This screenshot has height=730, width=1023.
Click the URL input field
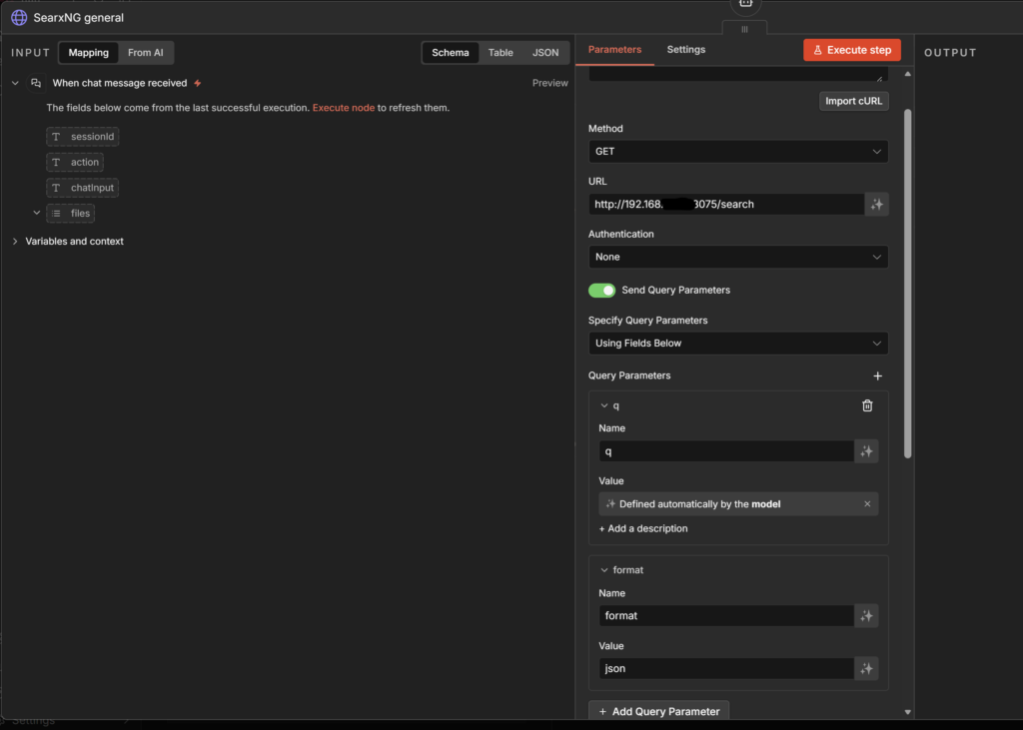click(x=725, y=204)
